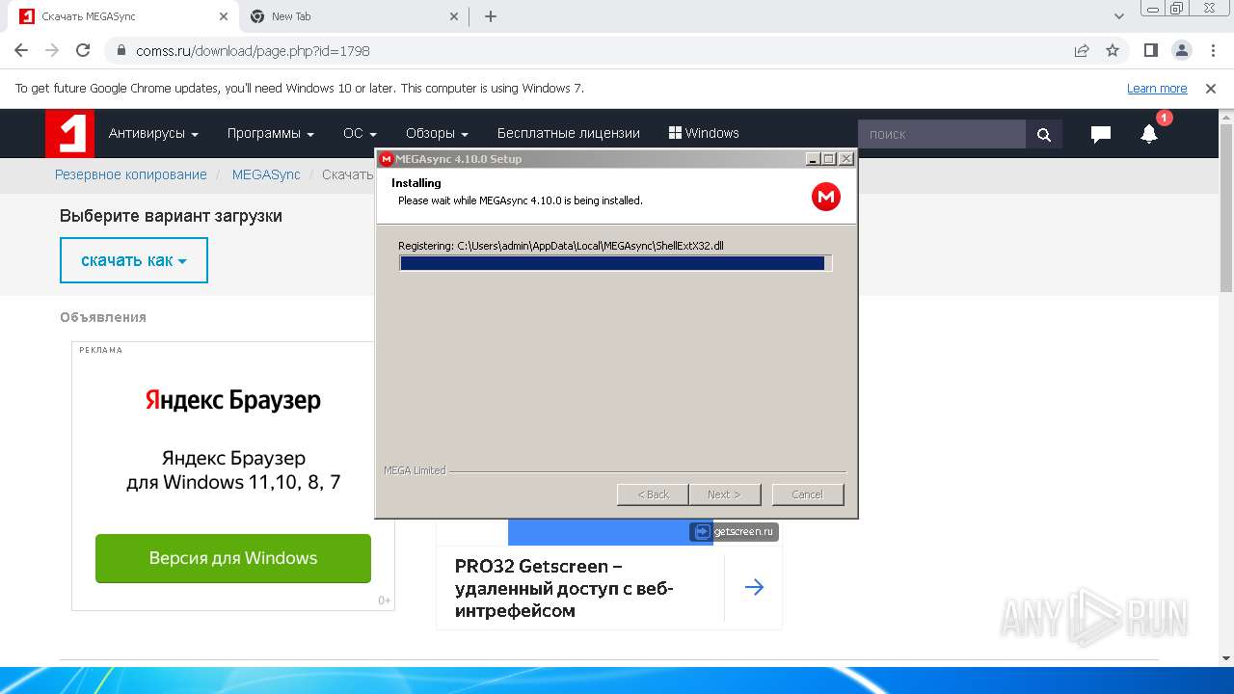
Task: Click MEGAsync Setup title bar icon
Action: click(x=387, y=159)
